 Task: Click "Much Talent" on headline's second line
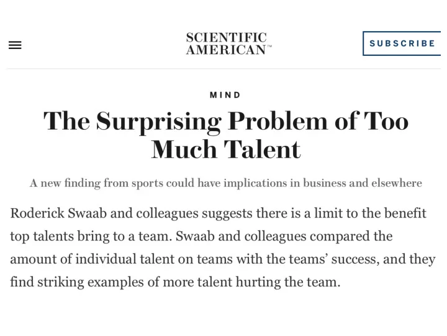226,149
